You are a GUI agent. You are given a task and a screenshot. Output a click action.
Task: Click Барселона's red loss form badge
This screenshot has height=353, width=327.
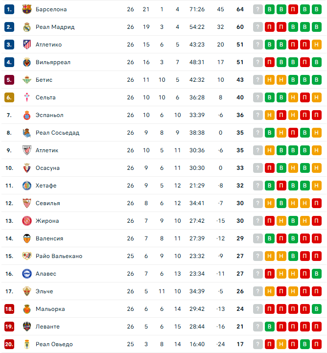click(x=293, y=9)
